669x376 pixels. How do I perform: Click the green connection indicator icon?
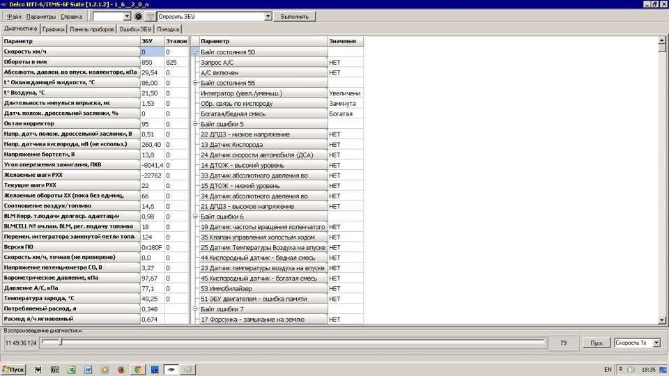click(x=138, y=16)
